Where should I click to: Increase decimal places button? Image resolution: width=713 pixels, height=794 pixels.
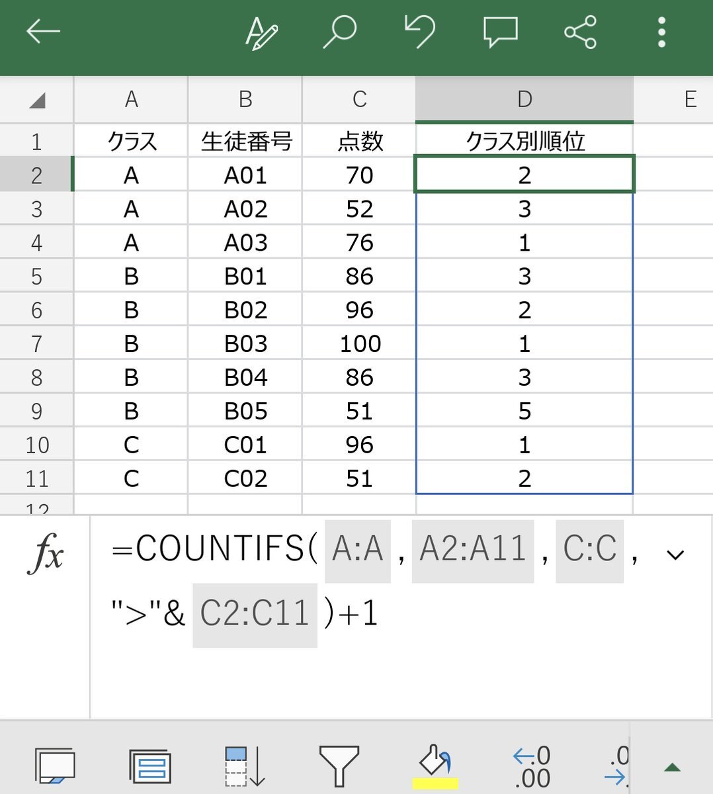tap(531, 766)
